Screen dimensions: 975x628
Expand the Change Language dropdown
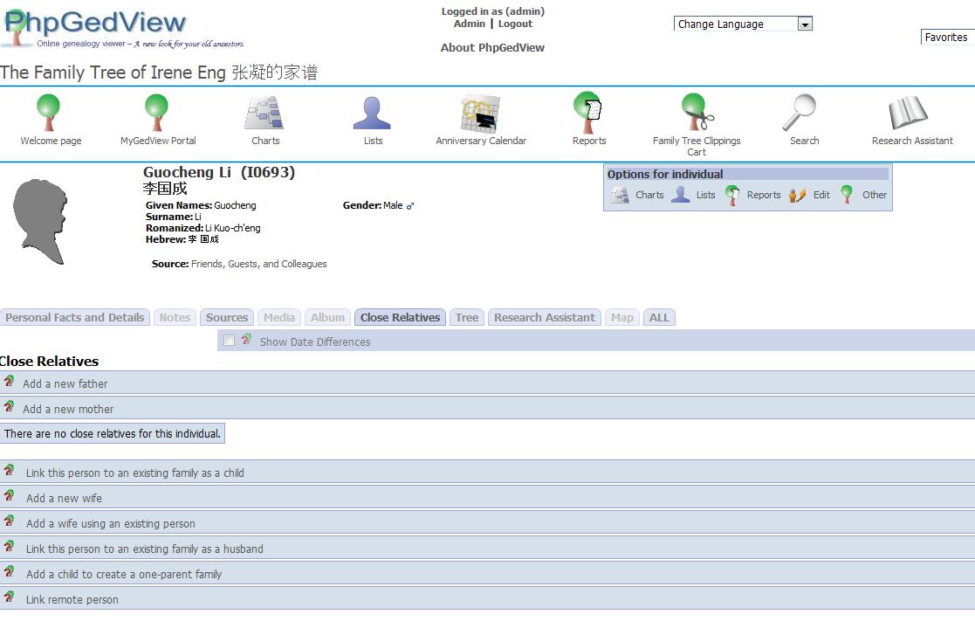coord(805,24)
